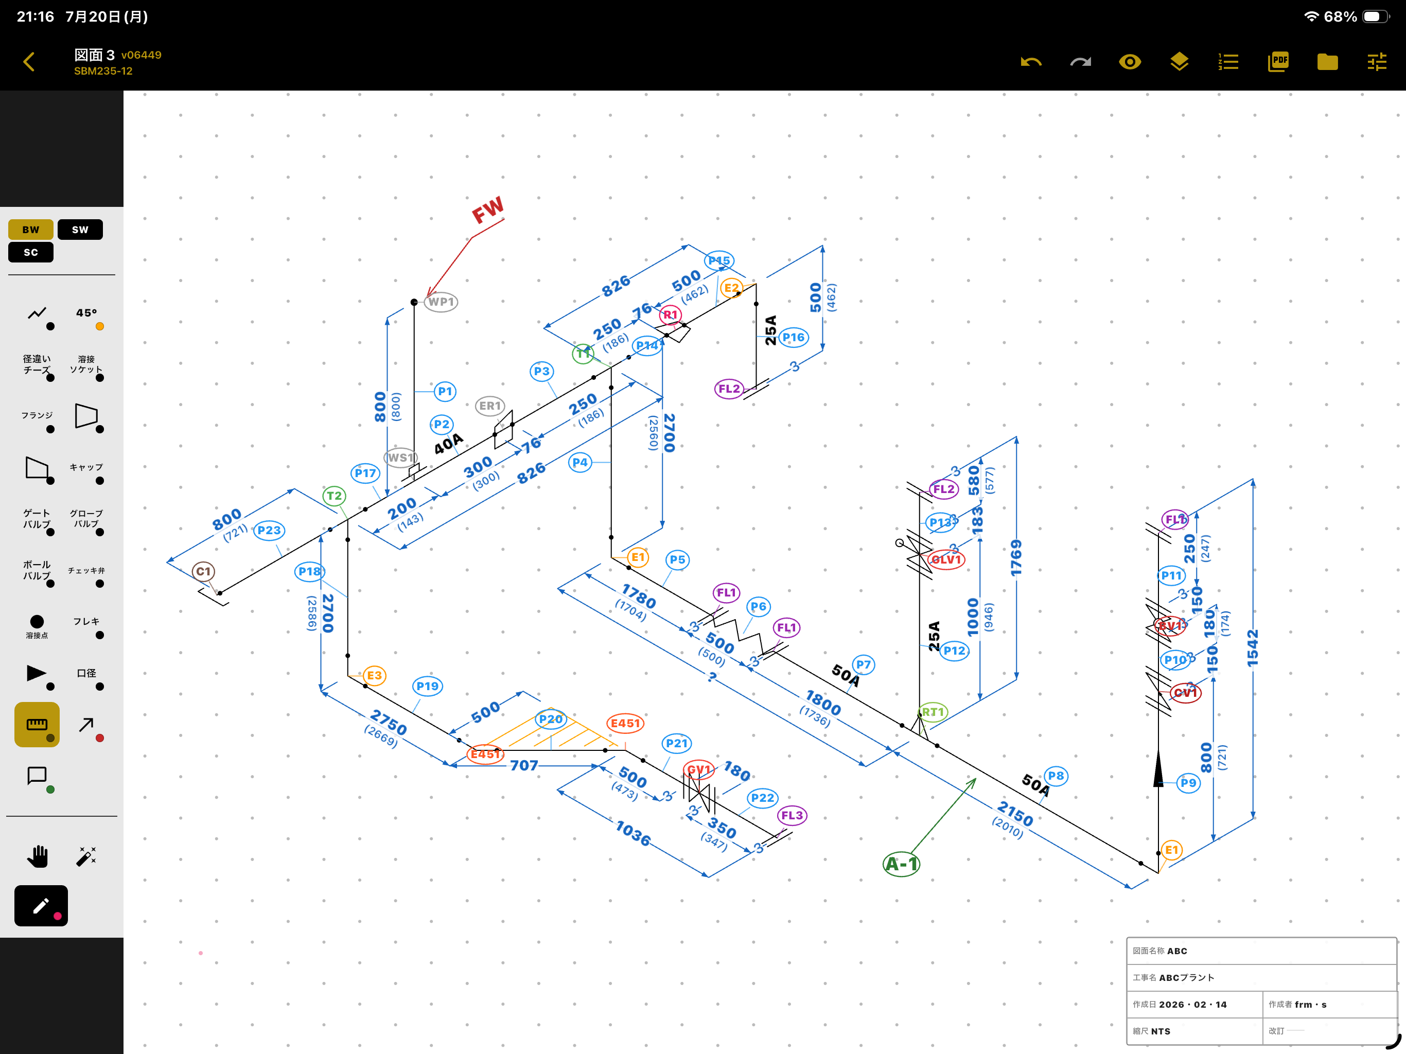The image size is (1406, 1054).
Task: Export drawing with the PDF icon
Action: pos(1278,62)
